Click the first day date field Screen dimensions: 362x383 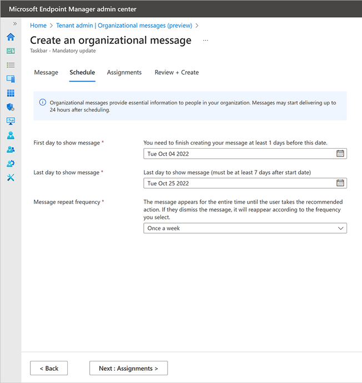coord(245,154)
